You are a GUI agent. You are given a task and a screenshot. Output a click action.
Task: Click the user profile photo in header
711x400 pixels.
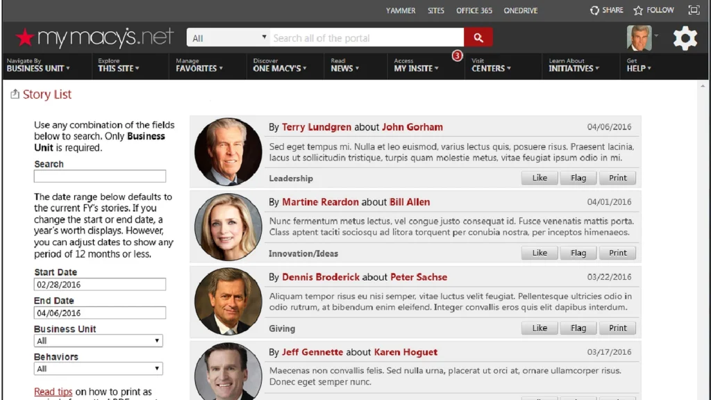pos(639,38)
